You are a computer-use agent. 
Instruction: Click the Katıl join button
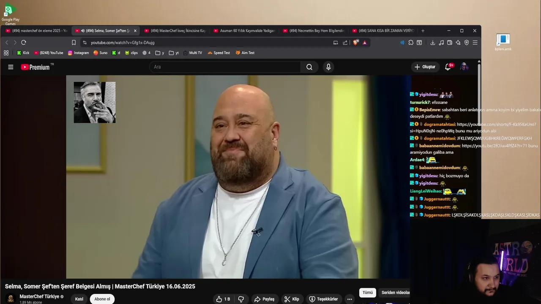pyautogui.click(x=79, y=299)
